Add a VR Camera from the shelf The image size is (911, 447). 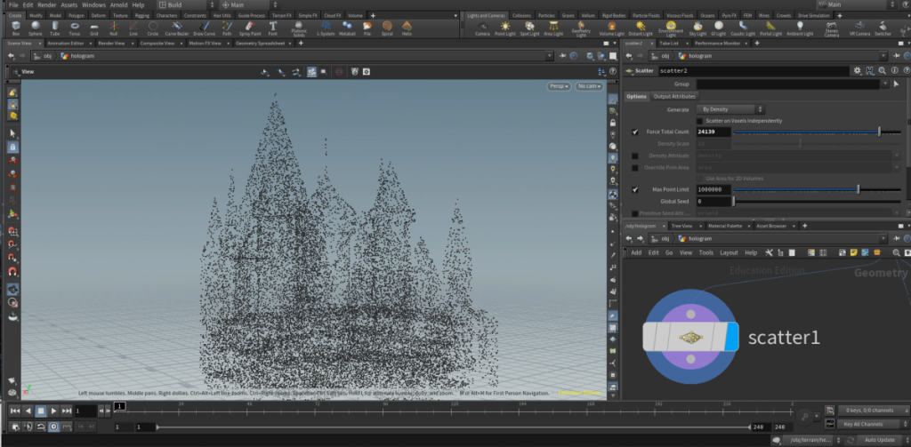click(x=860, y=28)
